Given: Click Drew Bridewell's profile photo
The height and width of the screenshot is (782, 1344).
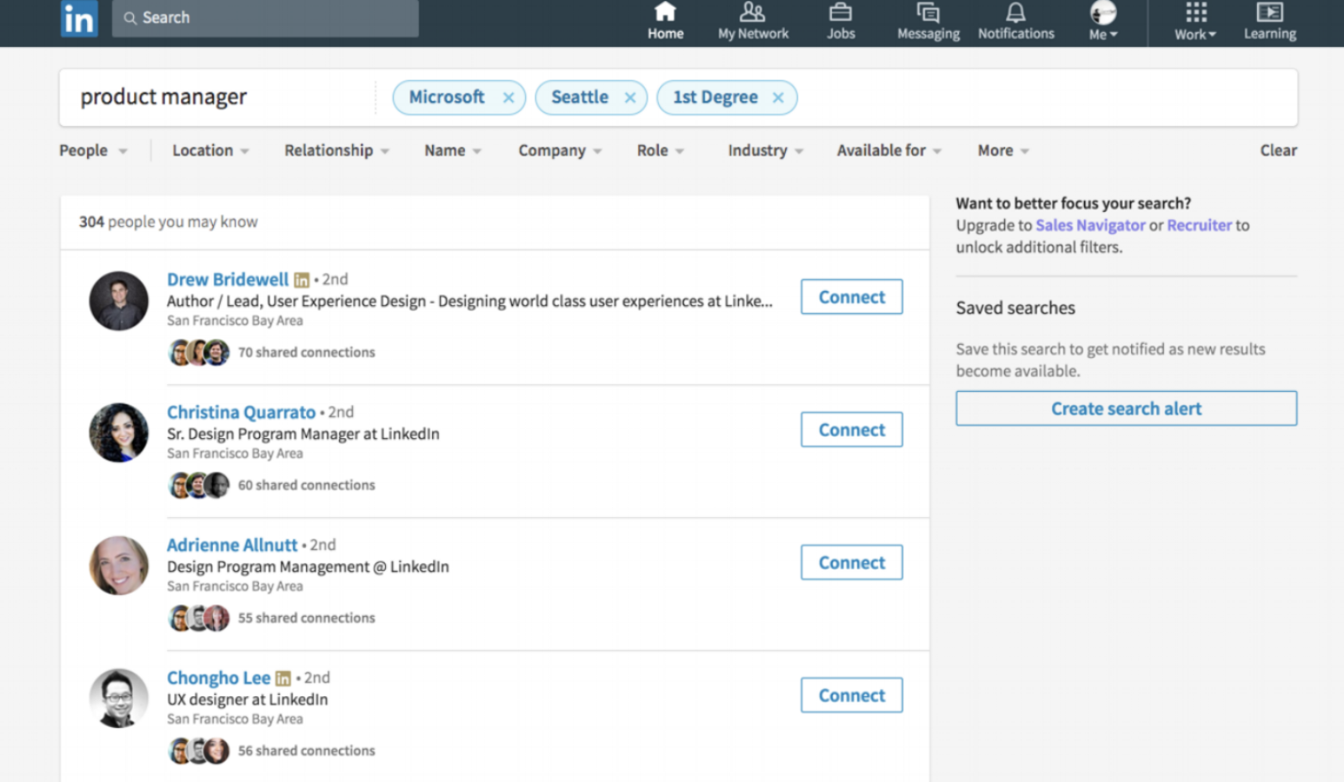Looking at the screenshot, I should coord(119,301).
